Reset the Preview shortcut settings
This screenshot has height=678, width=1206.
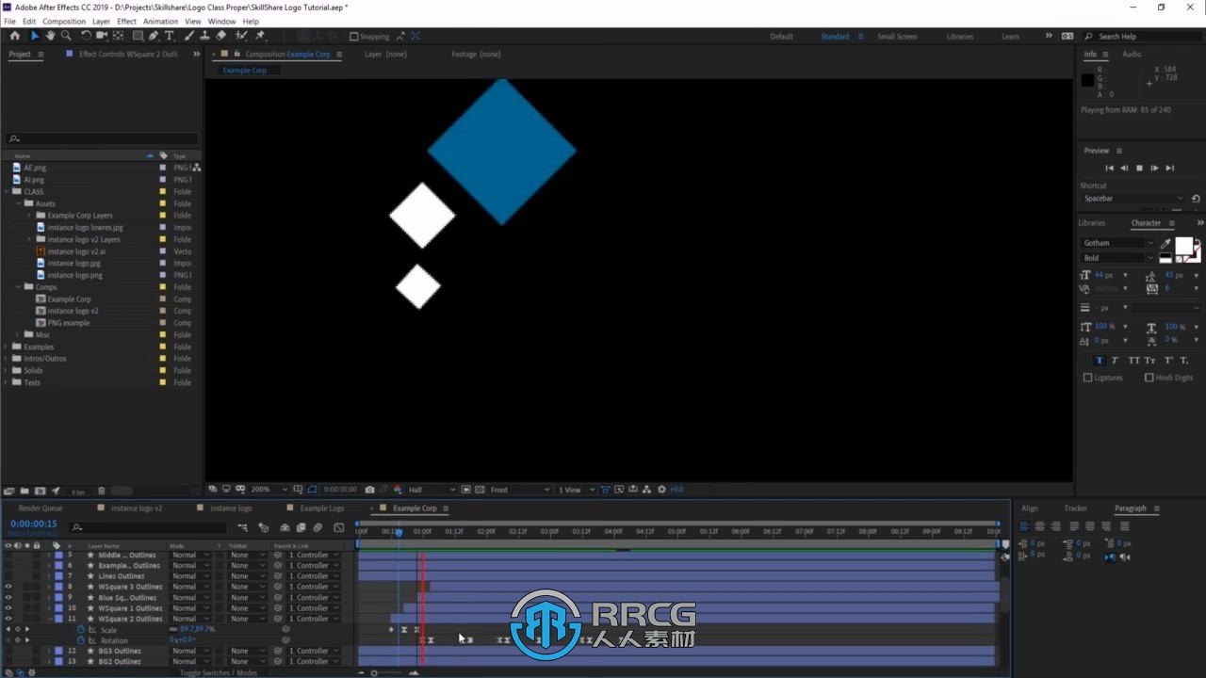[1196, 199]
